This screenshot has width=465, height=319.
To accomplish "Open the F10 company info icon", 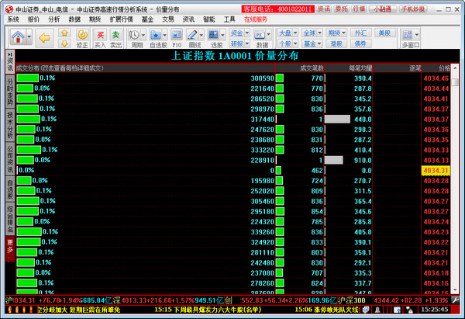I will coord(176,38).
